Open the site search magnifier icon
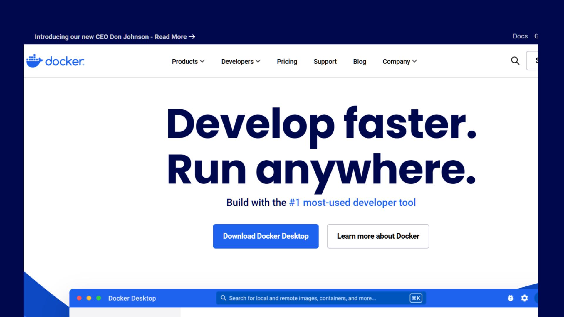 pyautogui.click(x=515, y=61)
